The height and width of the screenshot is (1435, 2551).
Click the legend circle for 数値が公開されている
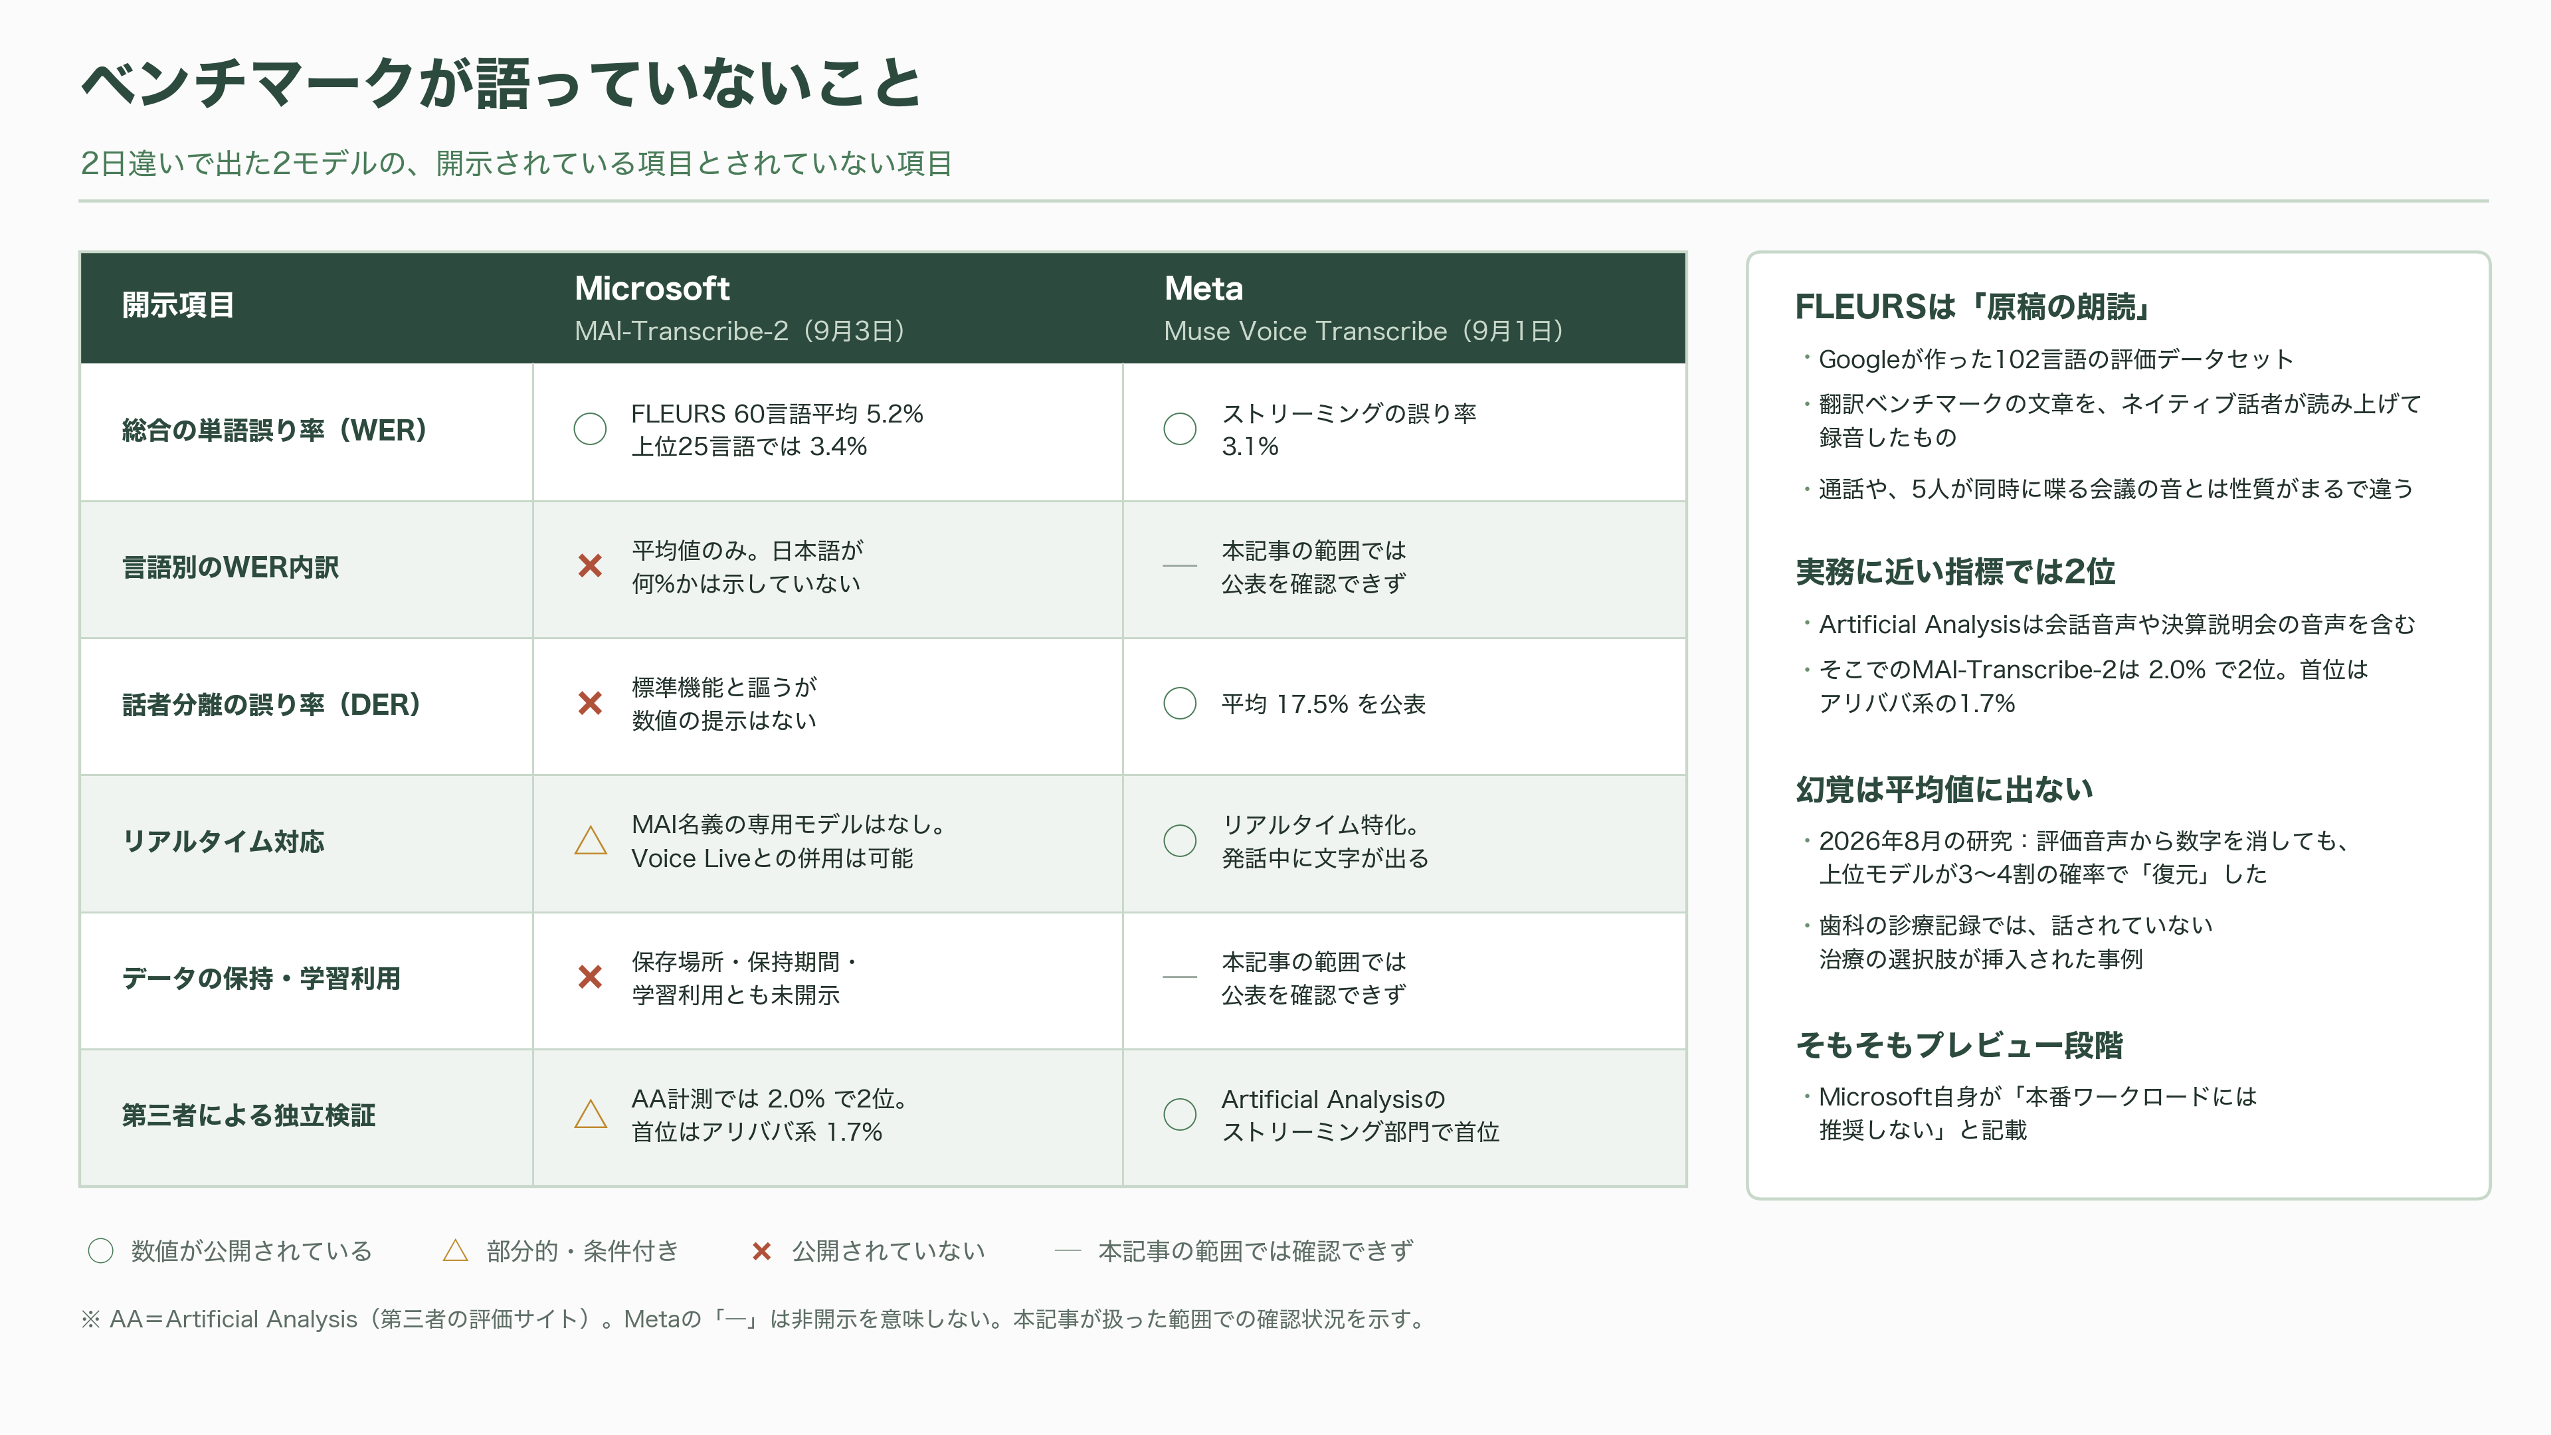[101, 1251]
